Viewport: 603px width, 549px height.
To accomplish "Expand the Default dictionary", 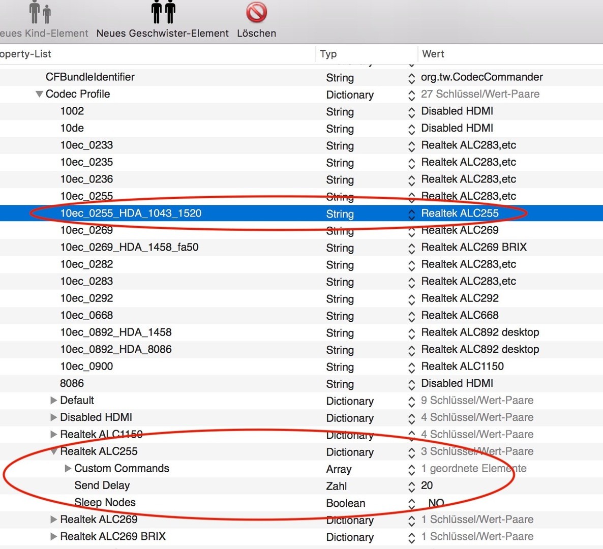I will pos(54,400).
